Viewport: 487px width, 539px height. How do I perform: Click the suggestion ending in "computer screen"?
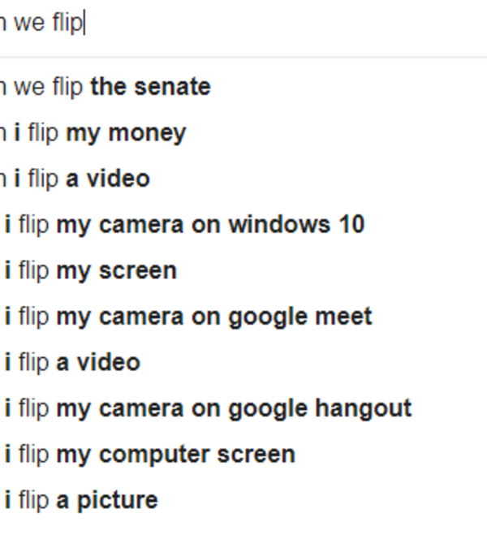[150, 454]
